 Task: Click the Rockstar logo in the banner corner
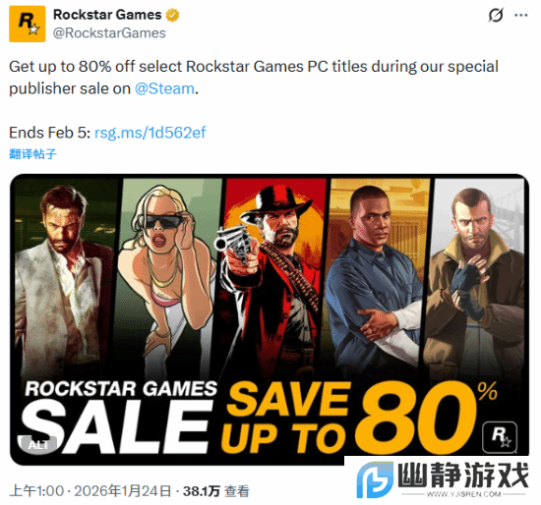click(500, 436)
